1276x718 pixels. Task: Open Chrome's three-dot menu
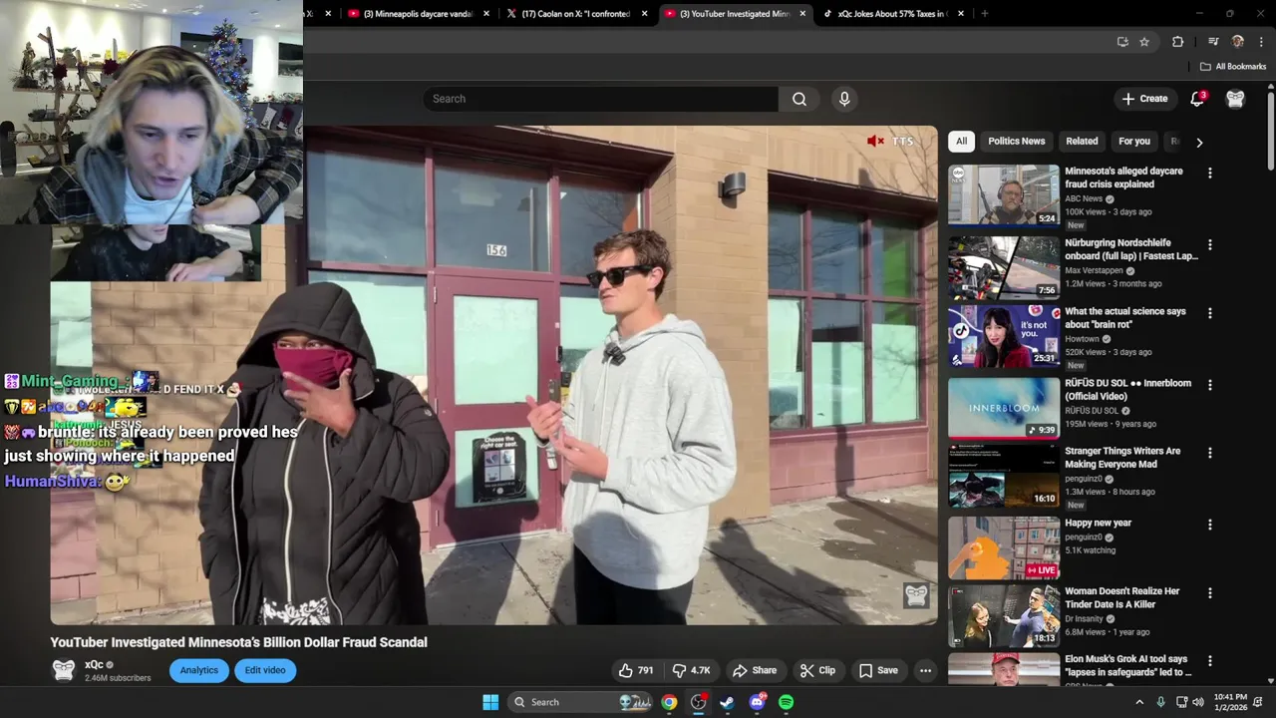[1261, 42]
